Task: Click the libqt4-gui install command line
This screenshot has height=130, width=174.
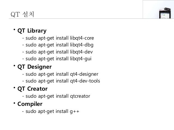Action: [57, 59]
